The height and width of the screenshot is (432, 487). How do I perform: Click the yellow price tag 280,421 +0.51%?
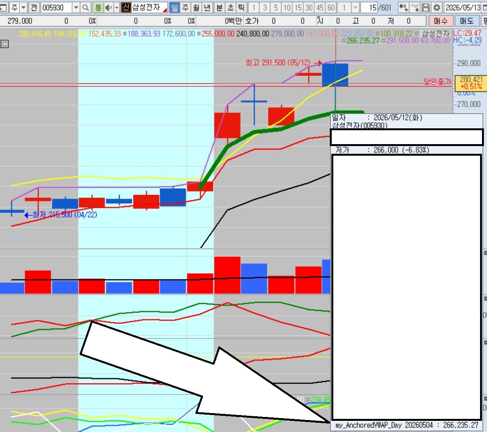(x=471, y=83)
